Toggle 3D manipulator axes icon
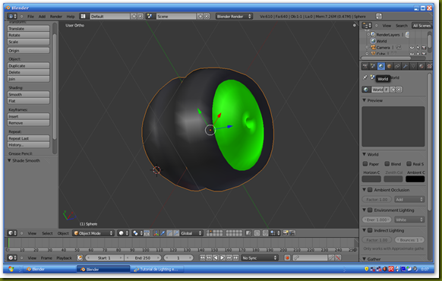Viewport: 442px width, 281px height. tap(156, 233)
